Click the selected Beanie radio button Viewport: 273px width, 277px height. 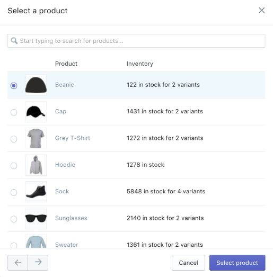pyautogui.click(x=14, y=86)
